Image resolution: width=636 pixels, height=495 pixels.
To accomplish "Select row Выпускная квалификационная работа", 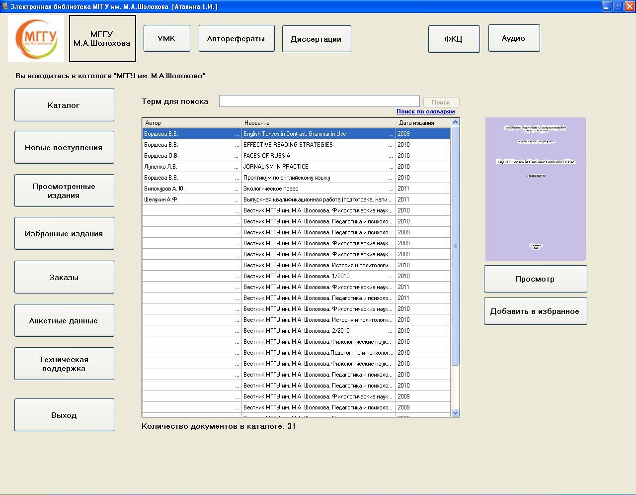I will click(297, 199).
